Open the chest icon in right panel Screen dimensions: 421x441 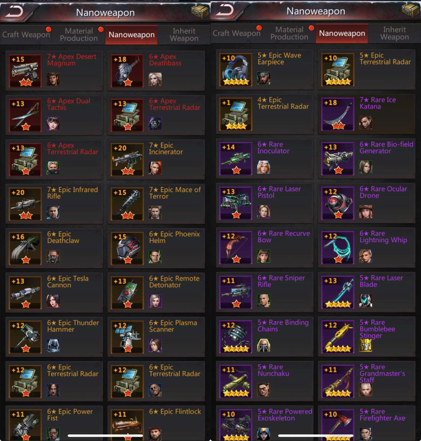410,10
